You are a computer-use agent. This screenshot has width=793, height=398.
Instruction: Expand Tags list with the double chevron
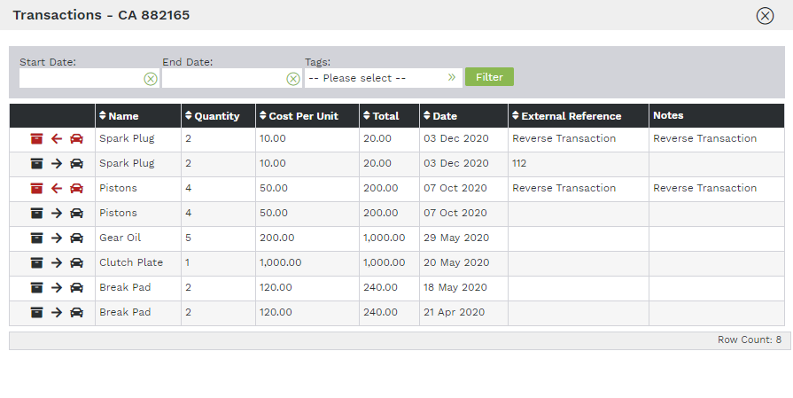pyautogui.click(x=452, y=78)
